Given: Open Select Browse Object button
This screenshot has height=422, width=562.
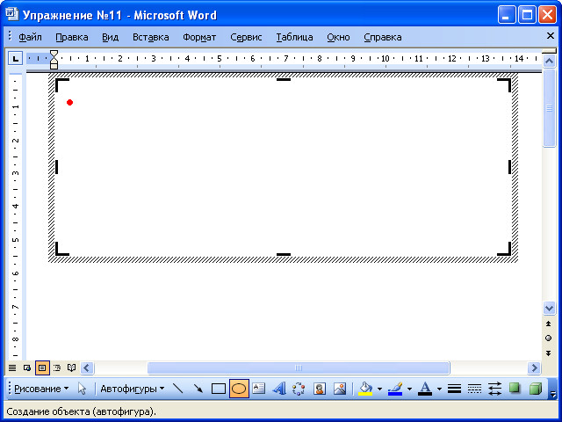Looking at the screenshot, I should (548, 338).
